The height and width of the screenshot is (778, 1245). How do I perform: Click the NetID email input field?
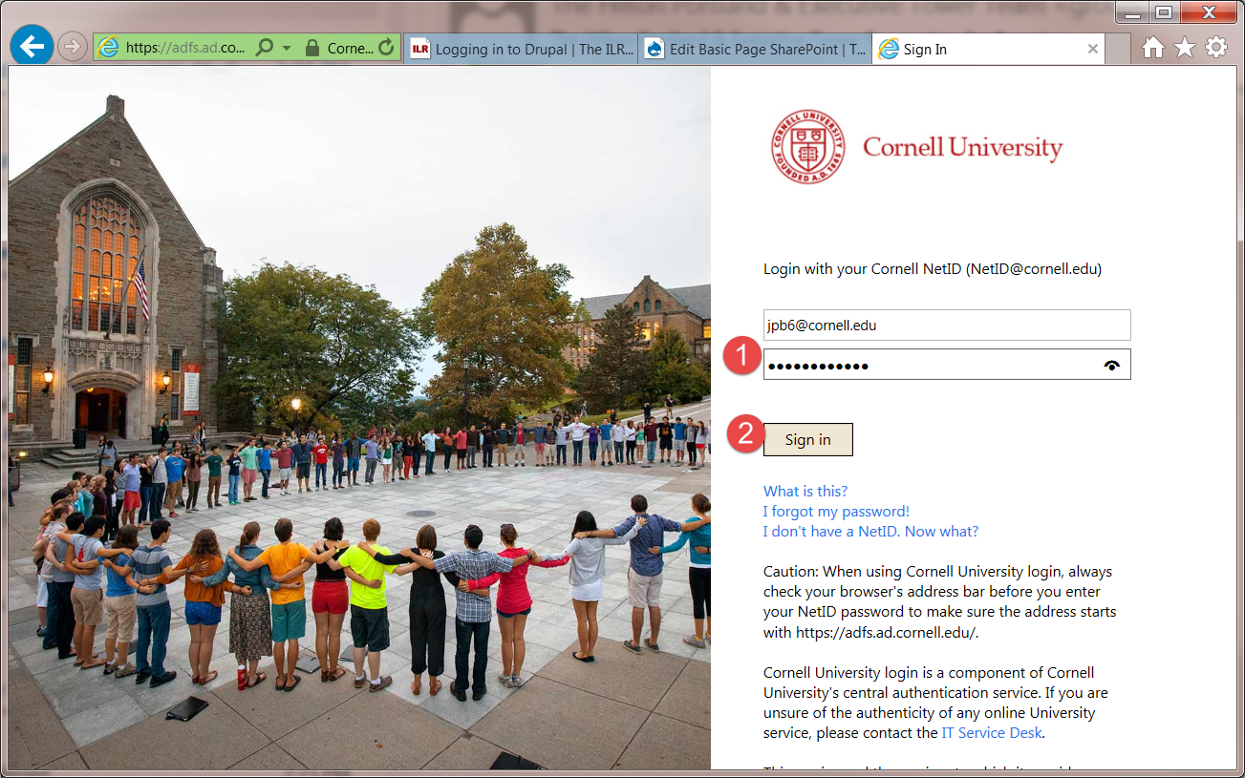pos(947,325)
